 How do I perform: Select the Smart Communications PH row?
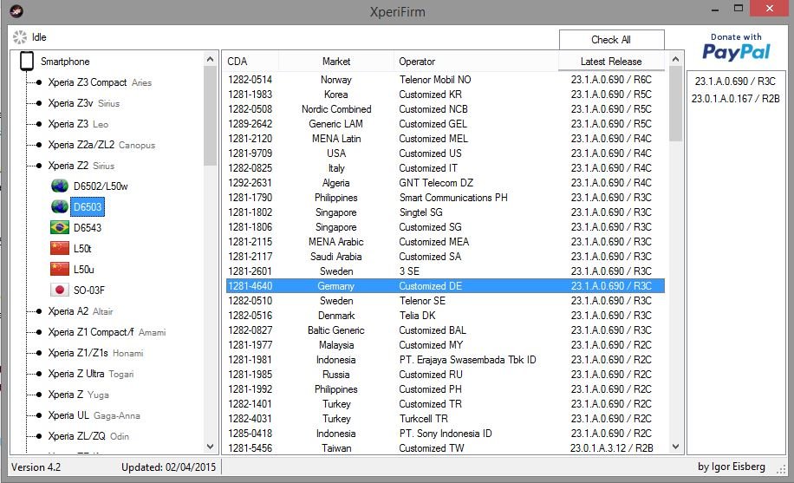(445, 197)
